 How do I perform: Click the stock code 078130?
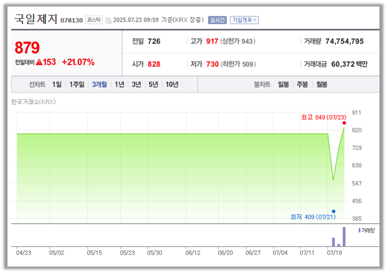72,20
